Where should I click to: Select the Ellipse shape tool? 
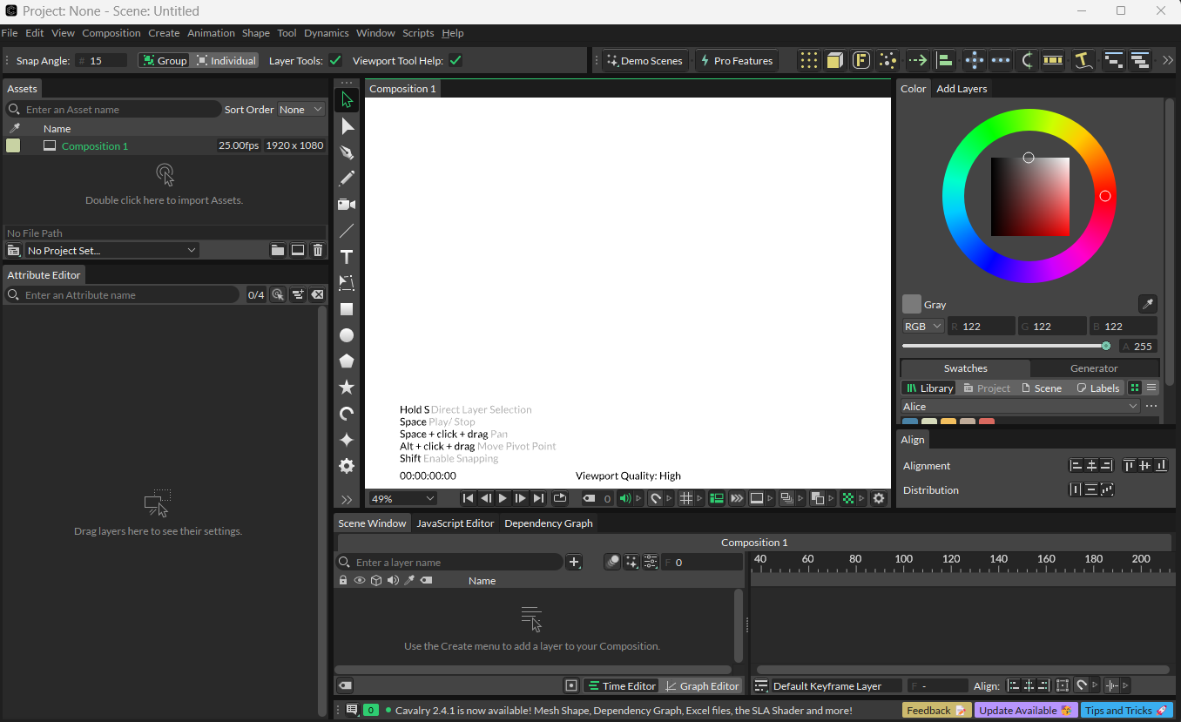tap(347, 335)
